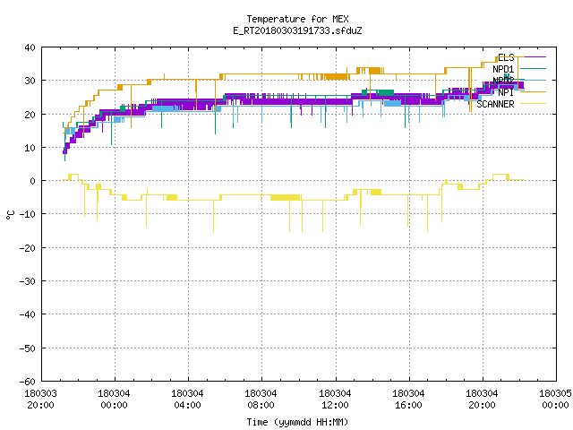Click the ELS legend label
The width and height of the screenshot is (573, 430).
pos(506,57)
